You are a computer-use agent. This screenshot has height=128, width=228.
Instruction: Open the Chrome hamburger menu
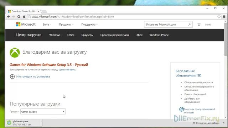coord(224,17)
